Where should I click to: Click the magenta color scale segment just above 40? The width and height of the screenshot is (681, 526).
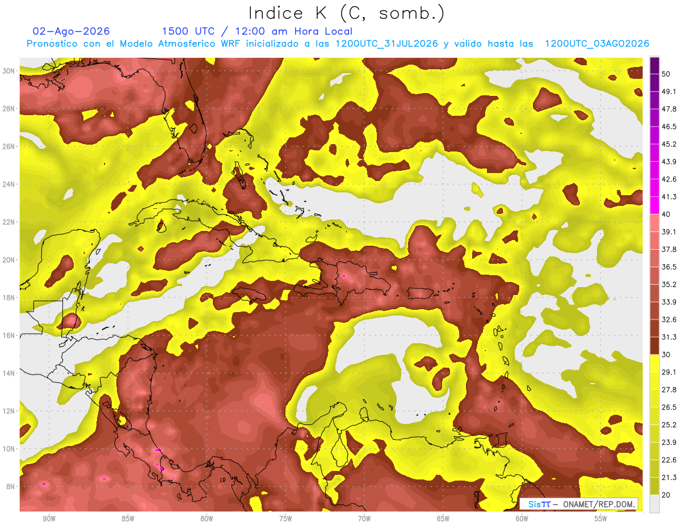654,205
